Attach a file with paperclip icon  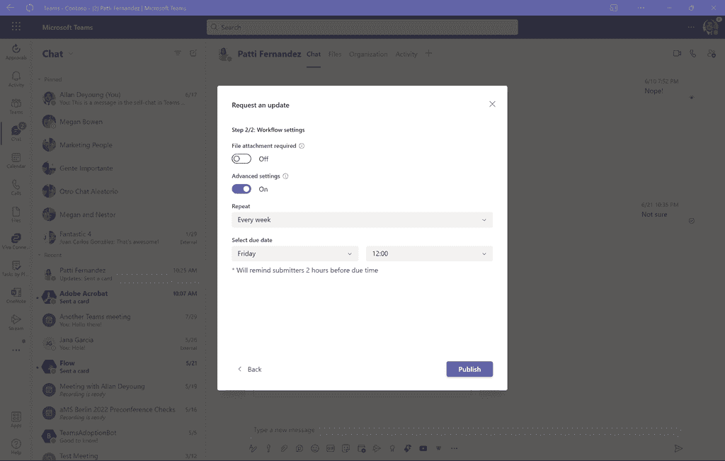[284, 448]
